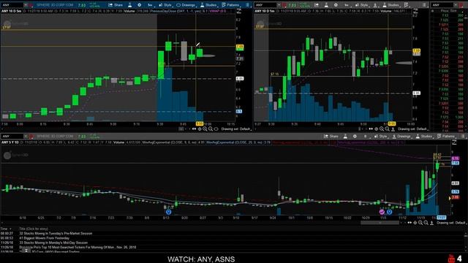
Task: Expand symbol dropdown arrow in top-left chart
Action: [26, 5]
